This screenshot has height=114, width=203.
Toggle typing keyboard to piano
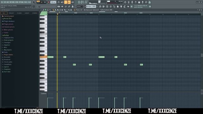coord(59,6)
